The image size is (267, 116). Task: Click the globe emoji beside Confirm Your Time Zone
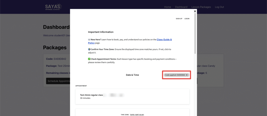coord(89,49)
